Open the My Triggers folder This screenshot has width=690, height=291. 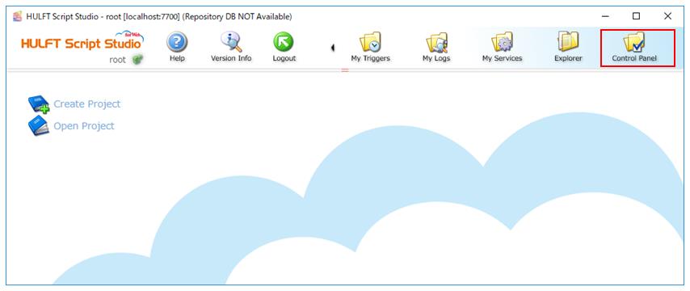click(370, 47)
